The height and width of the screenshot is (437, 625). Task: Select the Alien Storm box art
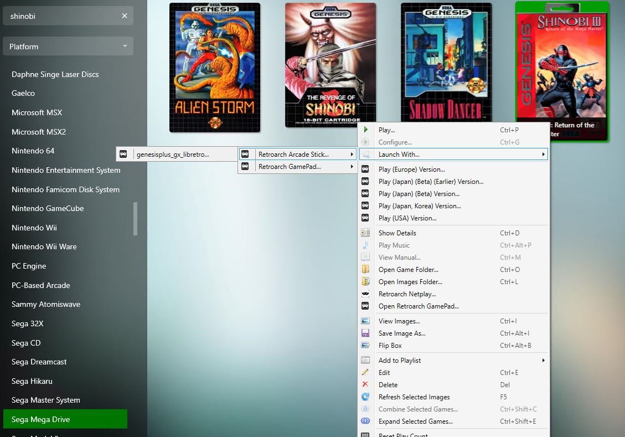215,68
